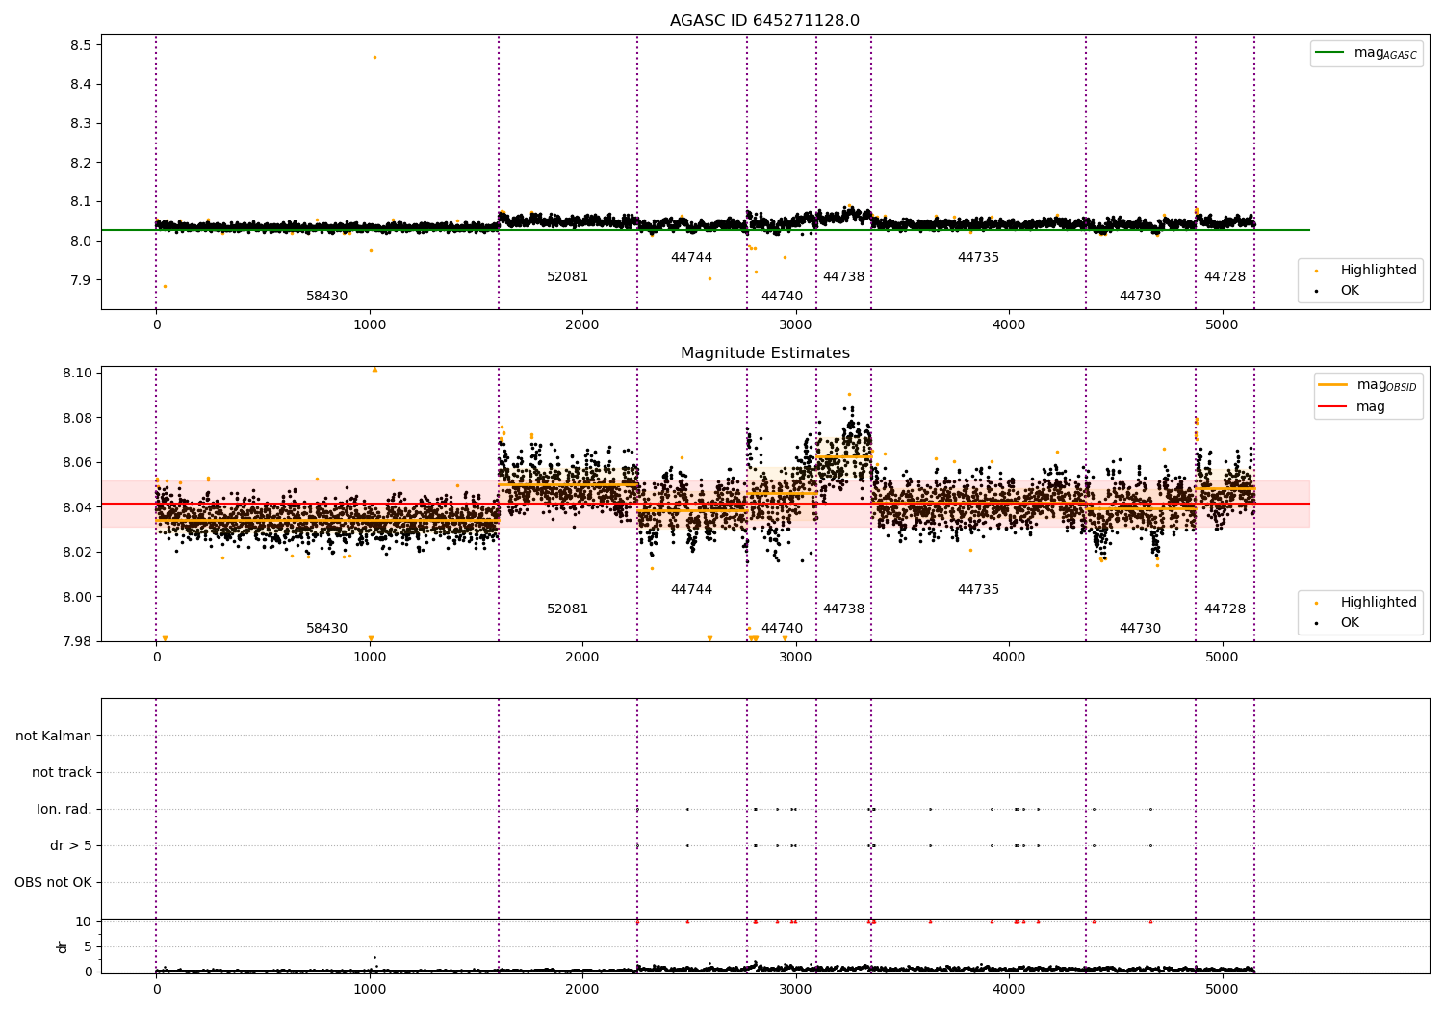Click the red line sample beside mag legend entry
The width and height of the screenshot is (1444, 1011).
(x=1332, y=406)
